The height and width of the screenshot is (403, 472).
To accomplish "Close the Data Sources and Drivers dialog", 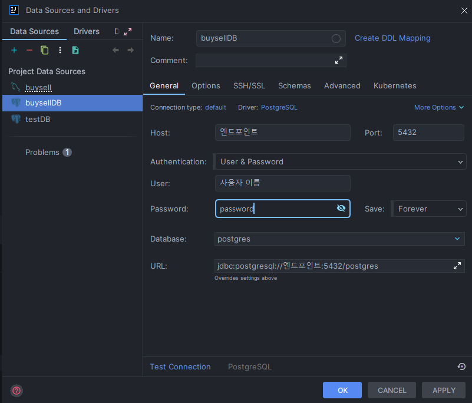I will coord(464,11).
